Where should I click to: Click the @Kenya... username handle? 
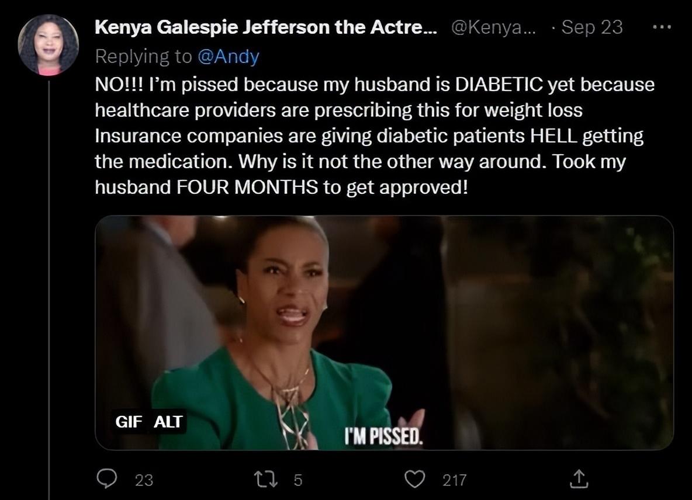tap(494, 27)
